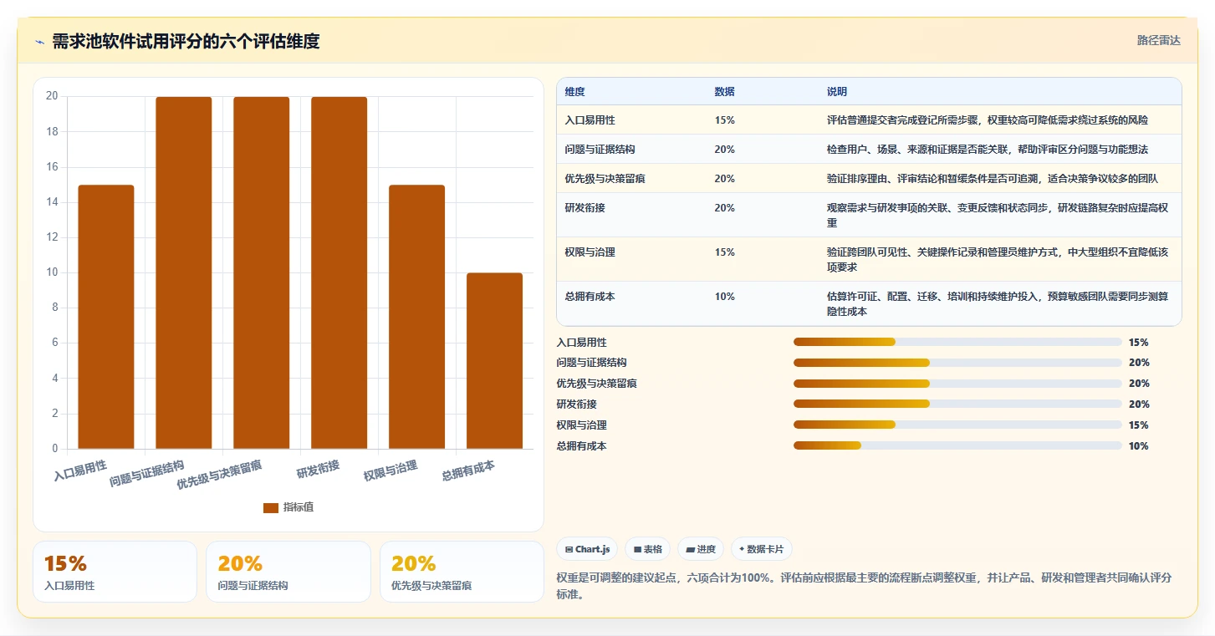
Task: Open the 20% 问题与证据结构 data card
Action: coord(288,572)
